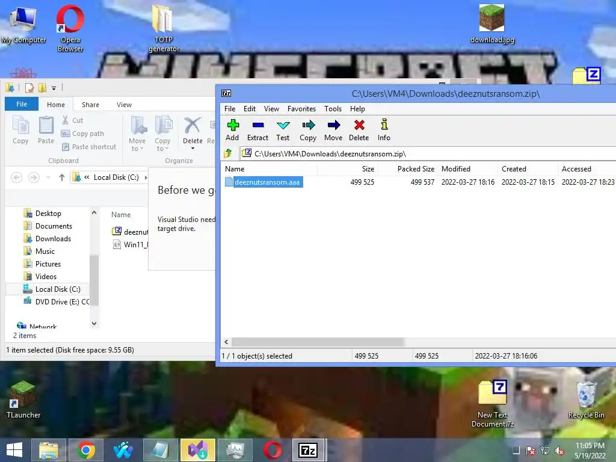Sort 7-Zip list by Size column
The image size is (616, 462).
[348, 169]
